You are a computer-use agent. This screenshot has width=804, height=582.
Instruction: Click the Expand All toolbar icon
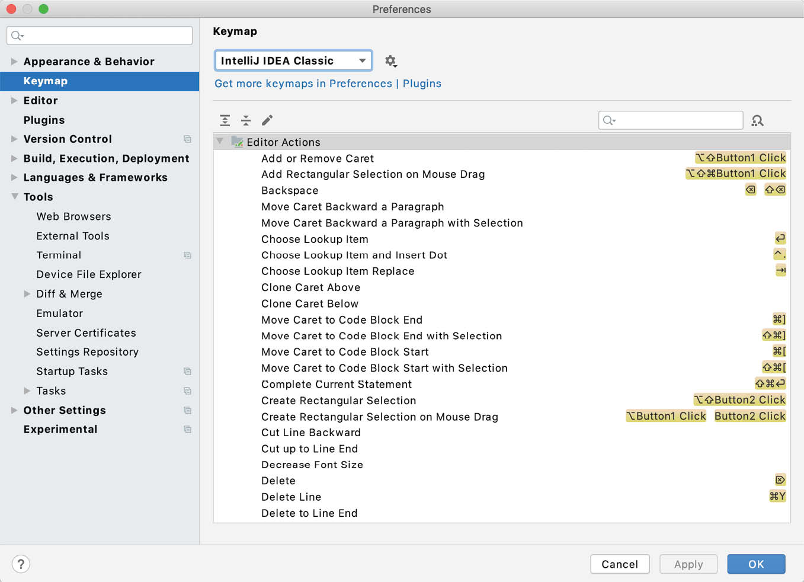click(225, 120)
